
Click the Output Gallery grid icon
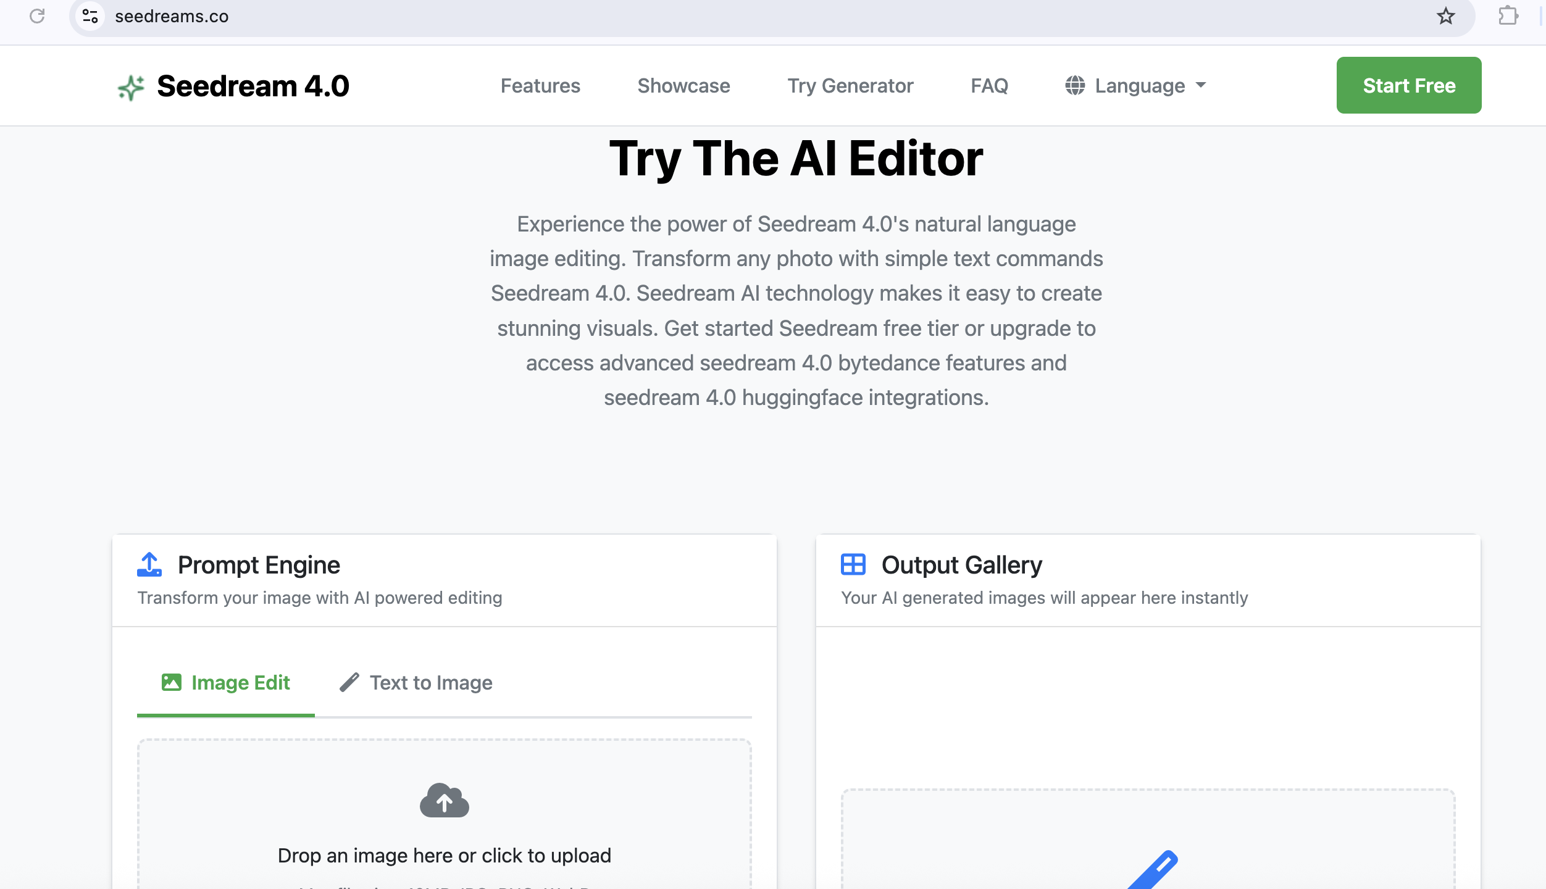point(853,564)
